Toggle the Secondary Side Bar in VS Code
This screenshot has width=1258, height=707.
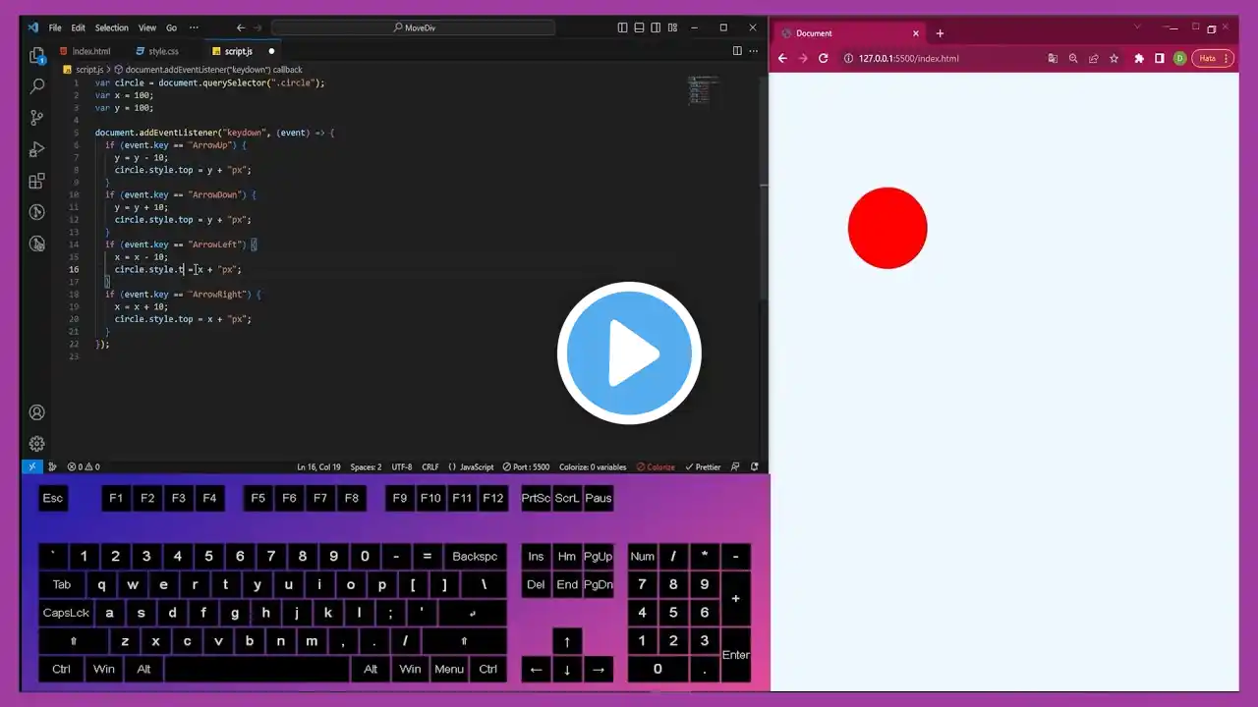656,27
